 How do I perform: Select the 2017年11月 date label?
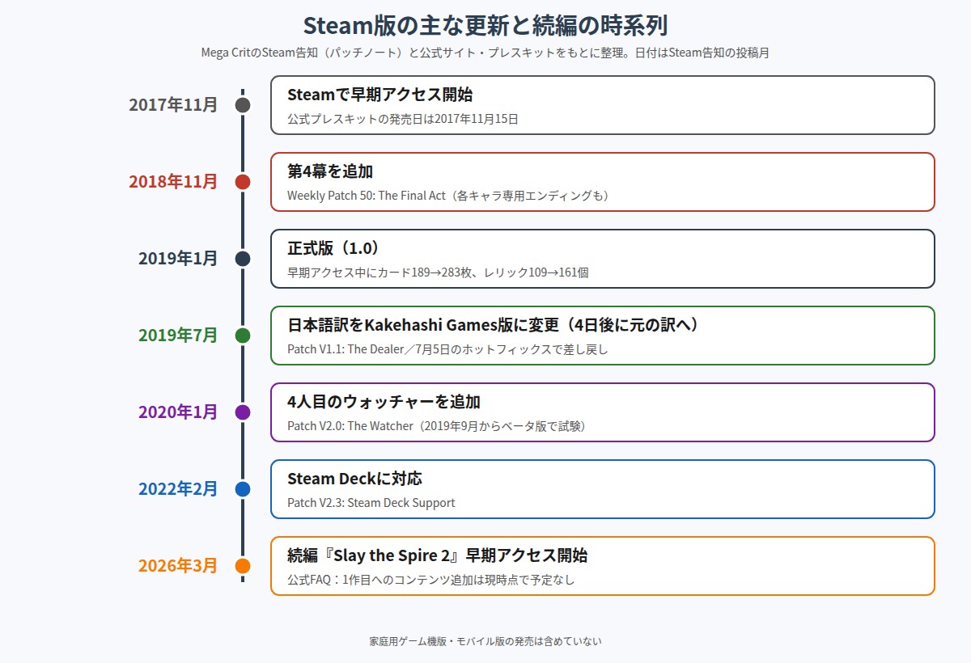click(173, 105)
